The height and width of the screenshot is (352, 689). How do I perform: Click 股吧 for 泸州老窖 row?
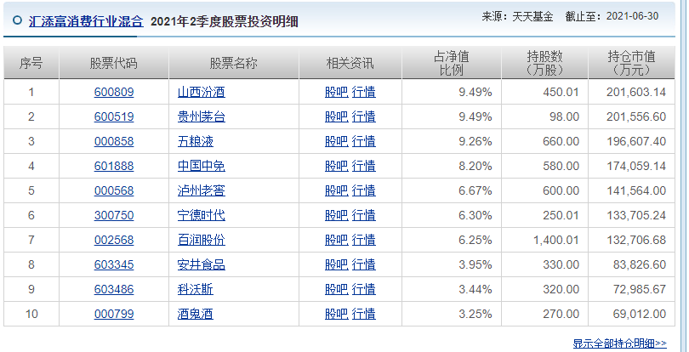click(337, 190)
